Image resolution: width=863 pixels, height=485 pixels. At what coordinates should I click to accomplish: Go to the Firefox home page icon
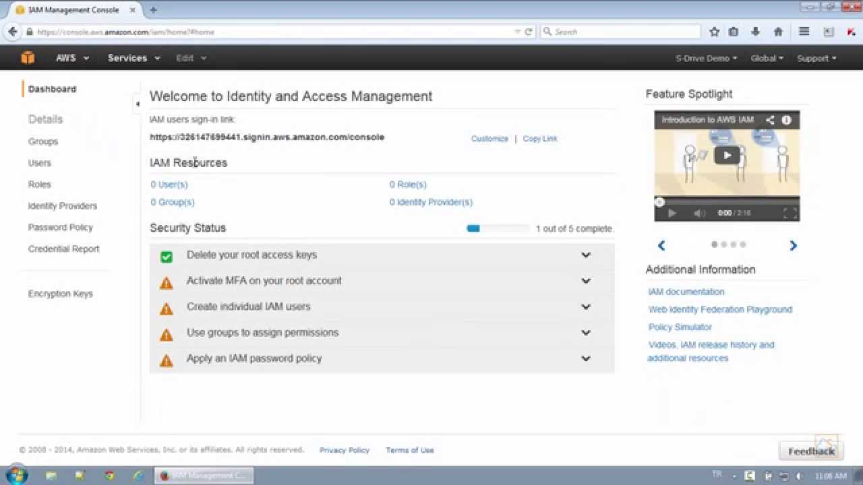click(x=778, y=32)
